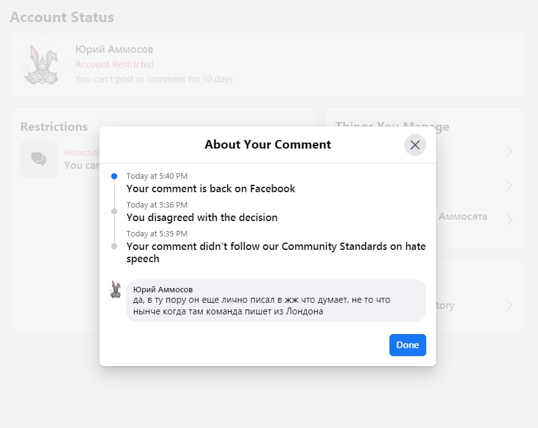
Task: Click the Russian comment text in the bubble
Action: 262,306
